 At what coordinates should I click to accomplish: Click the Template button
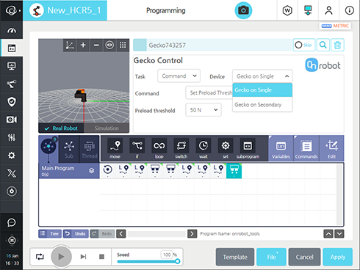235,257
